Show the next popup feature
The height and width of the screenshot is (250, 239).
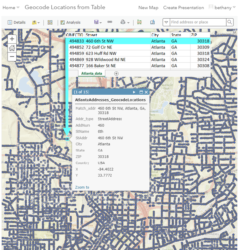point(134,92)
